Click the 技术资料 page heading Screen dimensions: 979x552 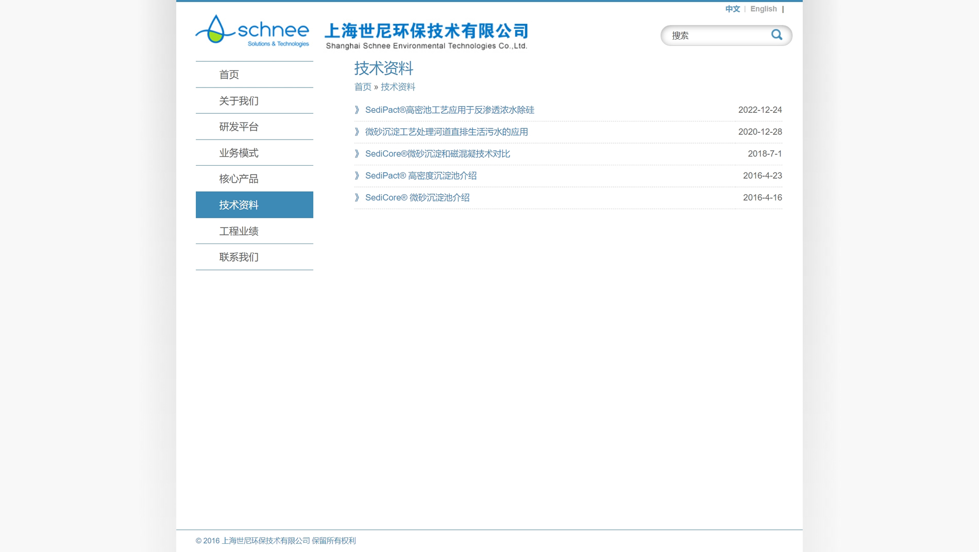pos(384,68)
